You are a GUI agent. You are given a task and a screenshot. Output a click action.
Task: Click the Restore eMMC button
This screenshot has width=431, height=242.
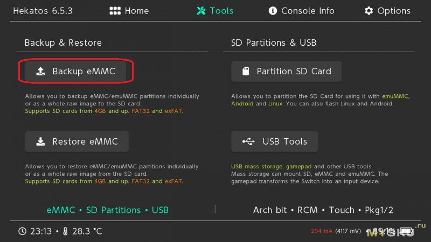[77, 141]
